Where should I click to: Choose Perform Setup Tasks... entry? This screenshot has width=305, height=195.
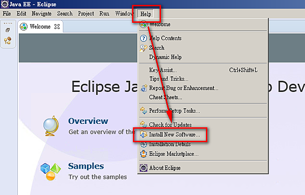[203, 111]
